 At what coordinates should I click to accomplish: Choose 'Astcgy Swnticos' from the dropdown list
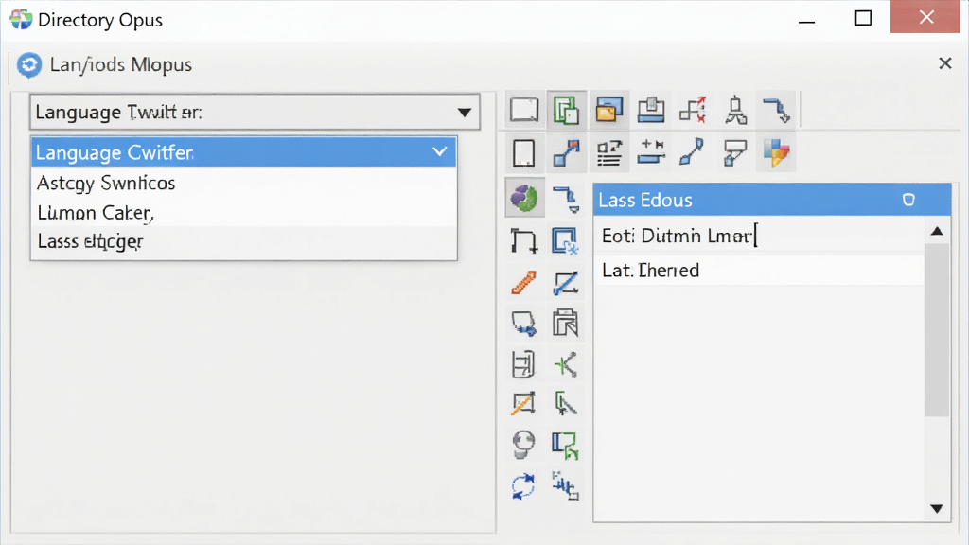click(243, 183)
